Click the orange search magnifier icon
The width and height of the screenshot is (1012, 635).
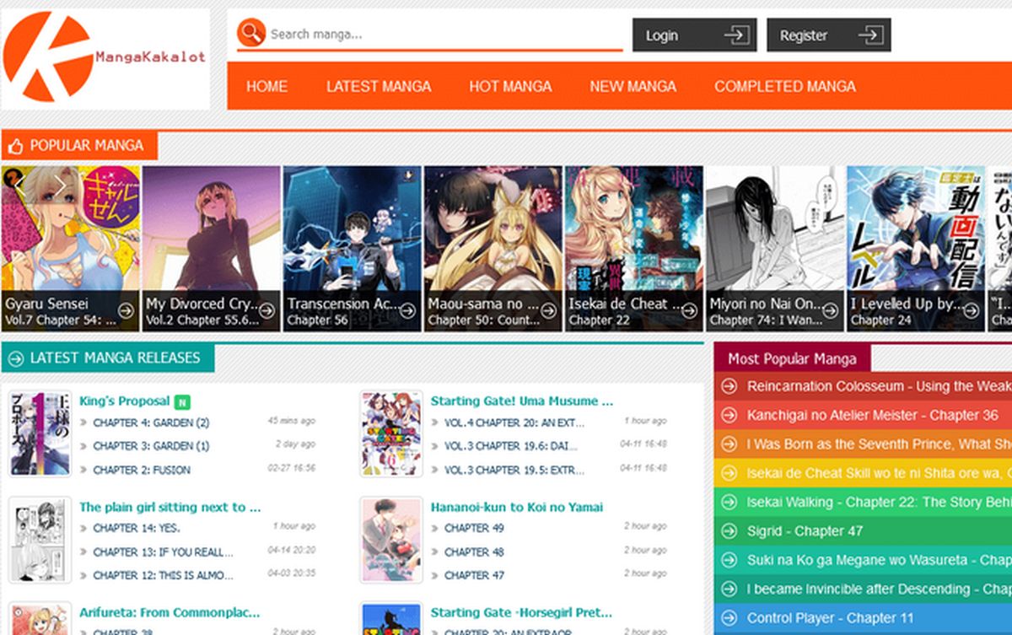(251, 34)
